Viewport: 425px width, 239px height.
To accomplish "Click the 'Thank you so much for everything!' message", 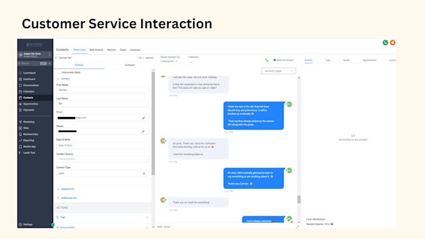I will click(x=198, y=202).
